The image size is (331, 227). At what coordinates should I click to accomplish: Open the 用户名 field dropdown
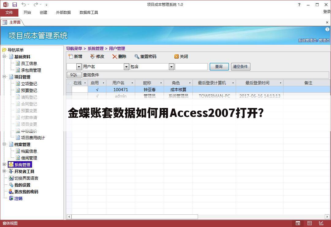(127, 67)
